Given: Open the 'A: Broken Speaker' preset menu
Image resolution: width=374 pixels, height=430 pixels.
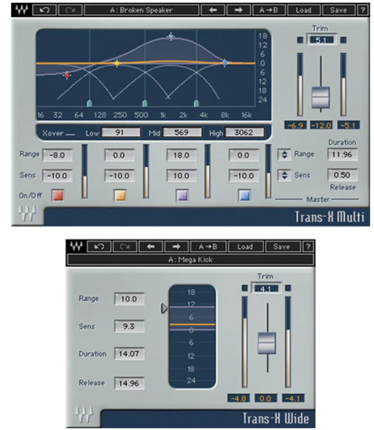Looking at the screenshot, I should (x=142, y=10).
